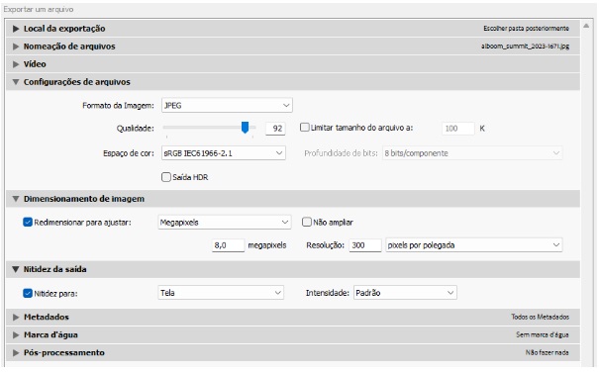Toggle the Saída HDR checkbox
The image size is (599, 373).
pyautogui.click(x=166, y=177)
